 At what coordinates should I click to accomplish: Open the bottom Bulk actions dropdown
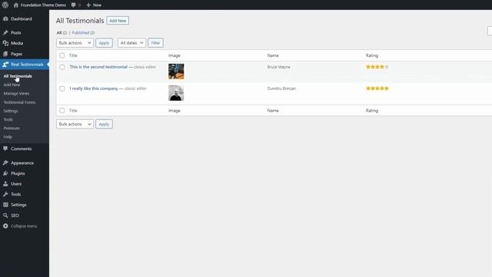pyautogui.click(x=75, y=124)
